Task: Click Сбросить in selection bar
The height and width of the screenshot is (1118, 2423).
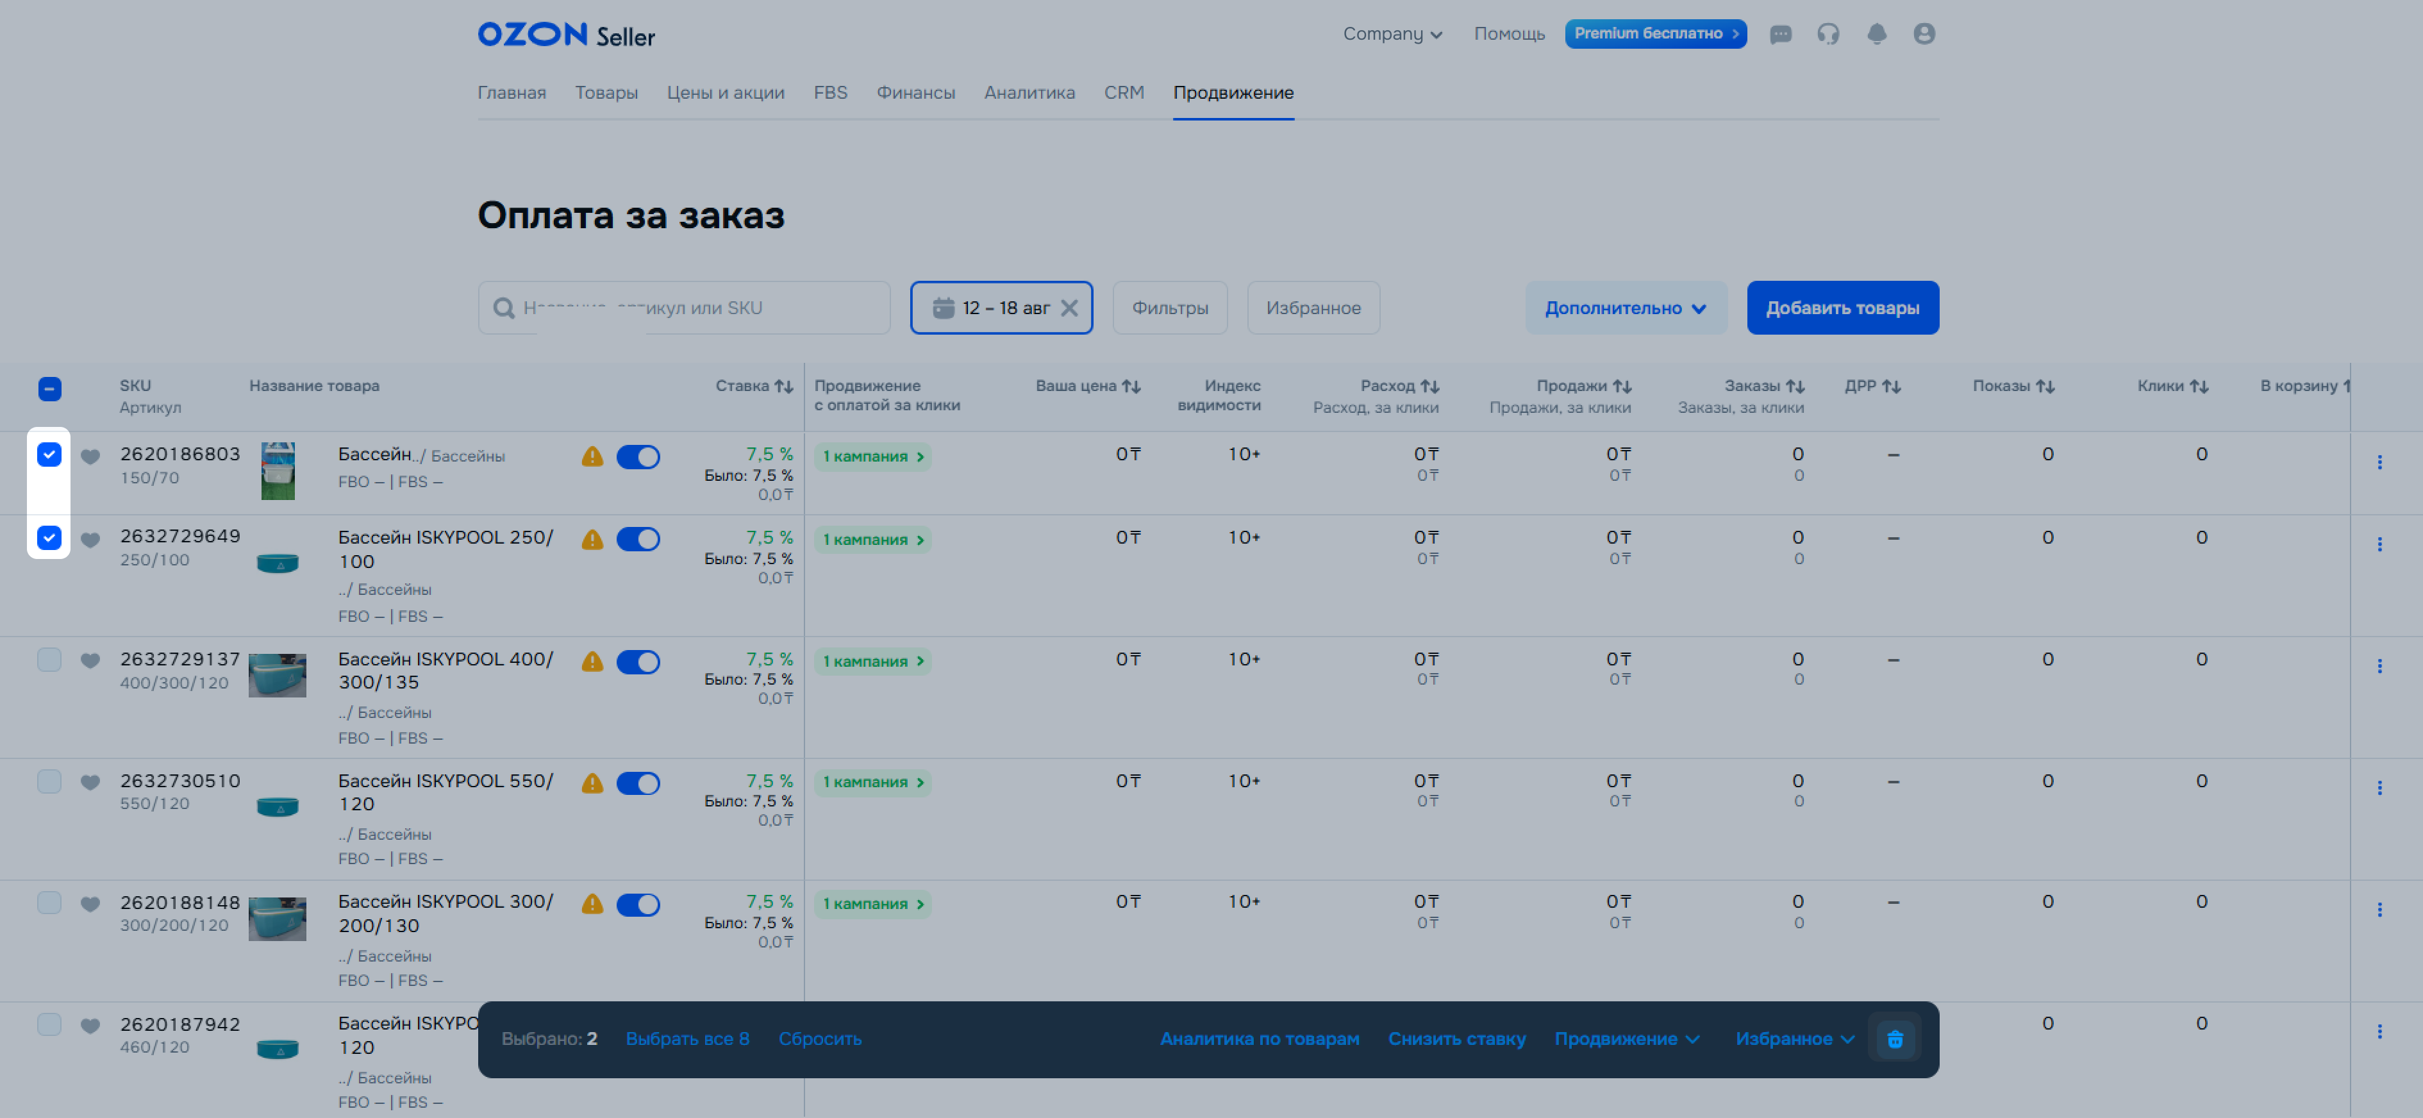Action: point(819,1039)
